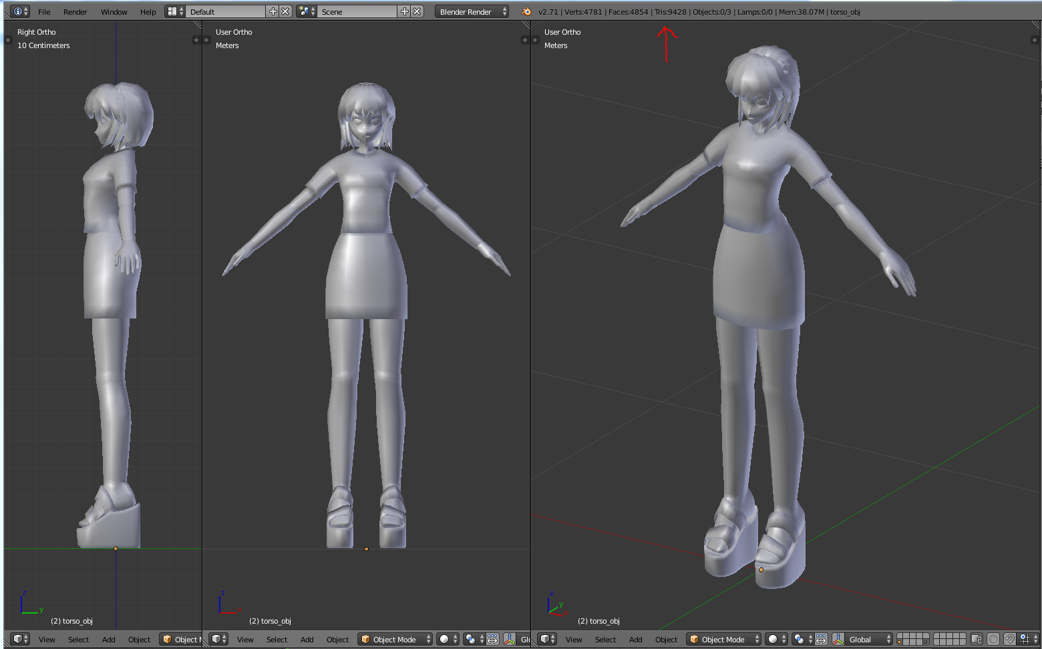This screenshot has height=649, width=1042.
Task: Open View menu in middle viewport
Action: click(245, 640)
